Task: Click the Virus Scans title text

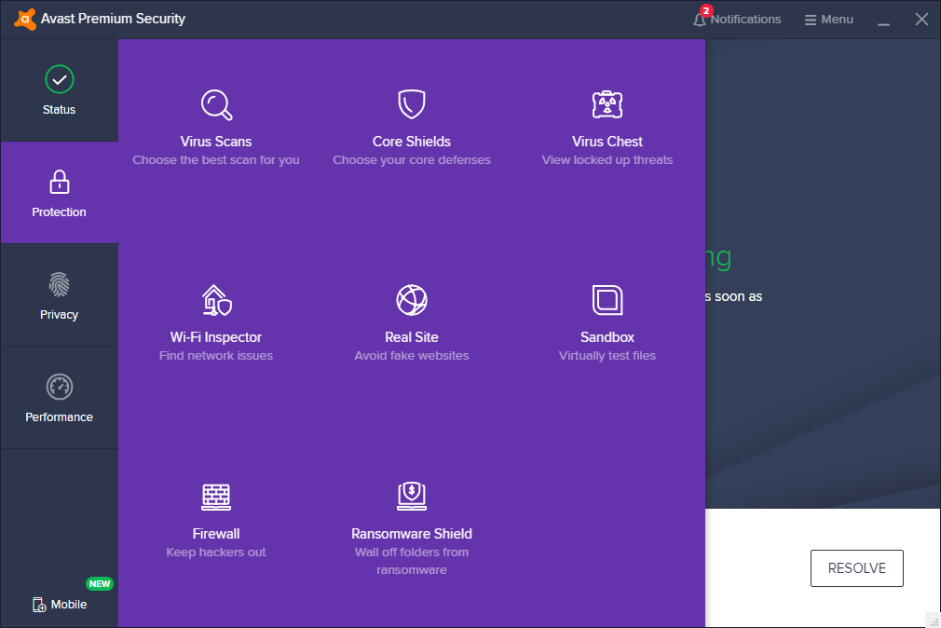Action: coord(216,142)
